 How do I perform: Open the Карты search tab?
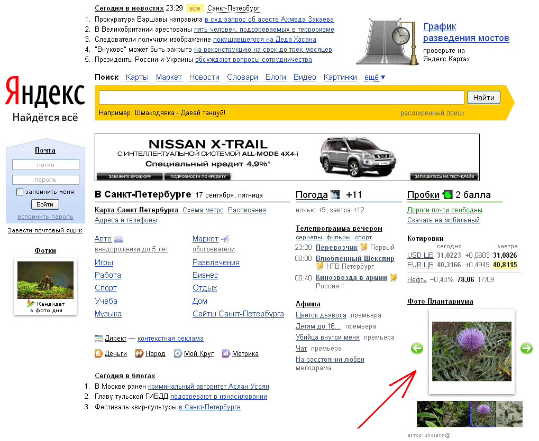137,77
